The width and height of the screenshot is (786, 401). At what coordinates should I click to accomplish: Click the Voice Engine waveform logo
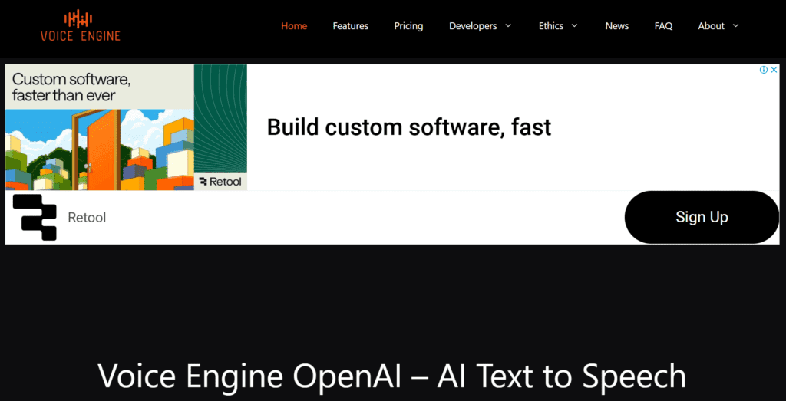[x=80, y=25]
